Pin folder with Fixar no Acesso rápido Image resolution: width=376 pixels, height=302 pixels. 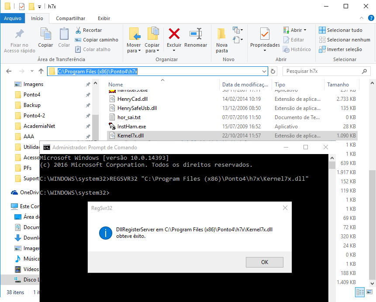pyautogui.click(x=19, y=35)
